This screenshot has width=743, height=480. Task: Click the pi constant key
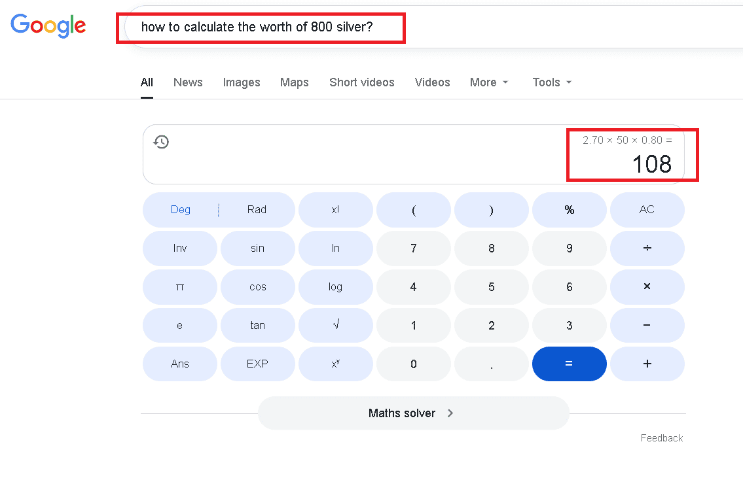coord(180,286)
